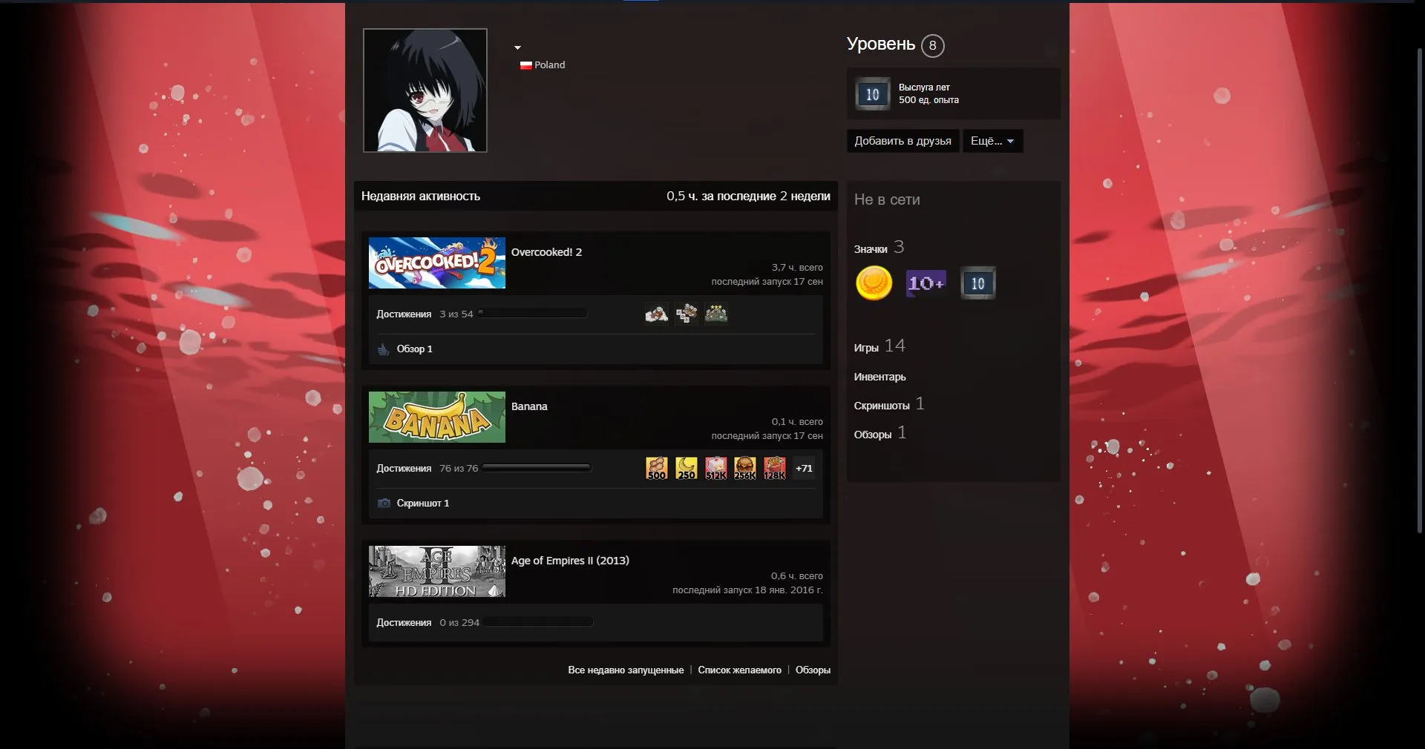This screenshot has height=749, width=1425.
Task: Click Добавить в друзья button
Action: [x=902, y=141]
